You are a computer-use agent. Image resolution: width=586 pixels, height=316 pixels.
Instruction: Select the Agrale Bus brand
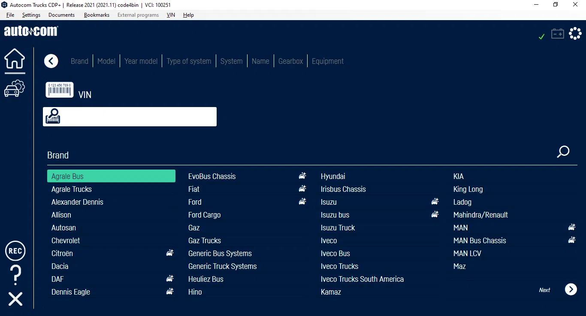(x=111, y=176)
